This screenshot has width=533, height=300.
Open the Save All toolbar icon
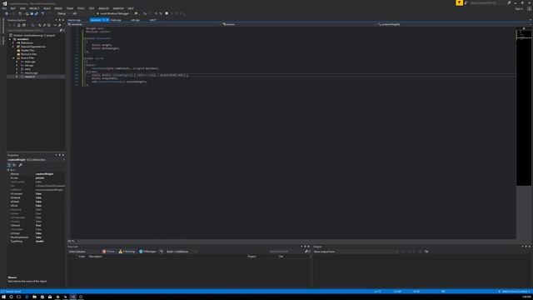(x=37, y=13)
